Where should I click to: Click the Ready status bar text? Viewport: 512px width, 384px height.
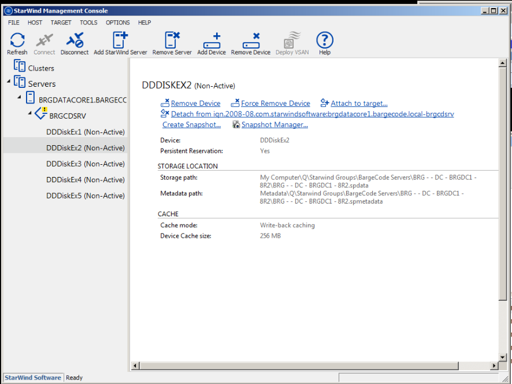74,378
